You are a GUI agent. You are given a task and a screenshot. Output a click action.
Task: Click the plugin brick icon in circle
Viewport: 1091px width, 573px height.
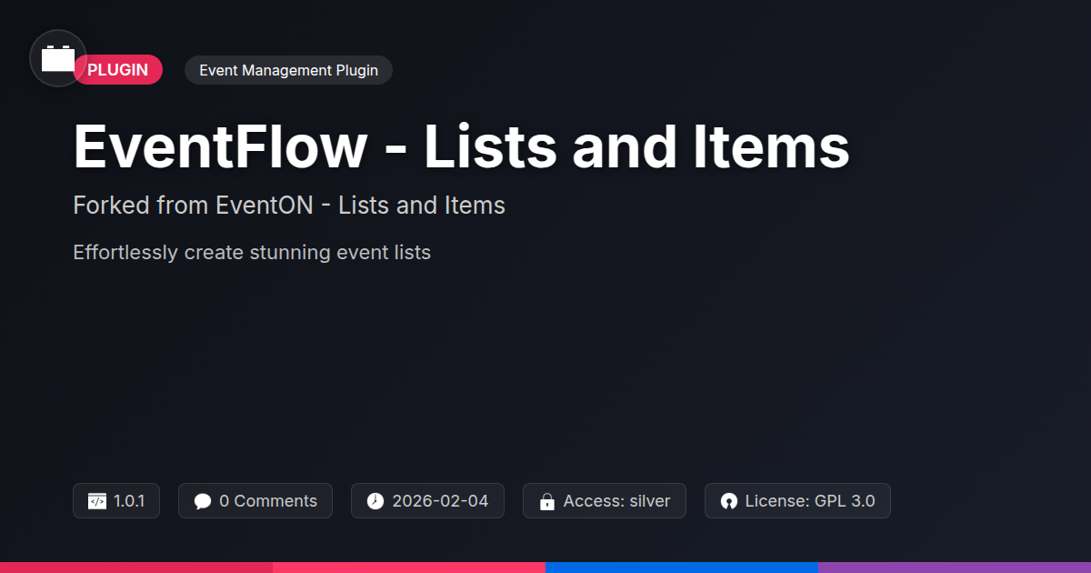coord(58,59)
